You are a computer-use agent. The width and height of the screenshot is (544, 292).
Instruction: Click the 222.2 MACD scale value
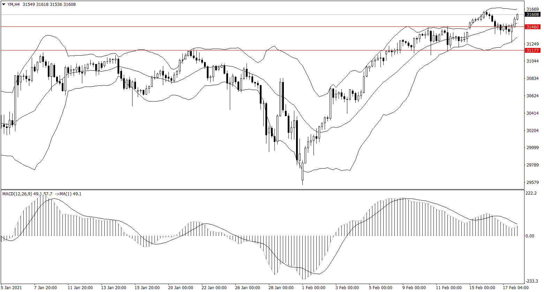click(531, 193)
